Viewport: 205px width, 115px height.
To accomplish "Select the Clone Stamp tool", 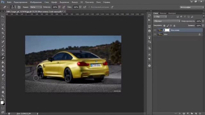I will [3, 50].
